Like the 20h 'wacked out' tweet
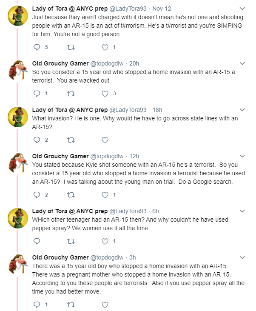Image resolution: width=256 pixels, height=311 pixels. (x=105, y=94)
